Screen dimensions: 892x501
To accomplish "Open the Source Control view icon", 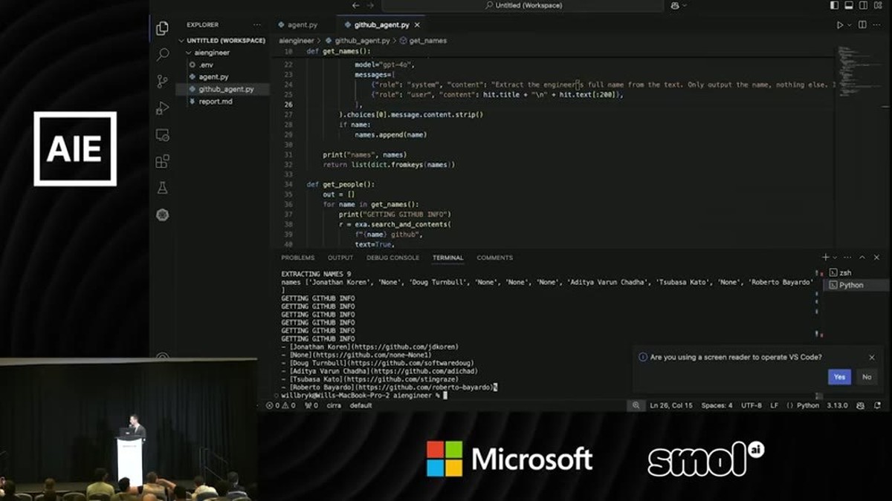I will pyautogui.click(x=162, y=82).
